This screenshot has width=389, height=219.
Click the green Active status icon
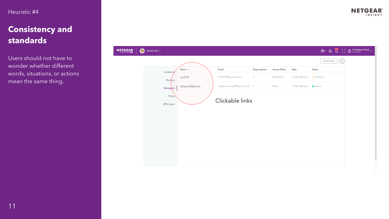coord(313,86)
